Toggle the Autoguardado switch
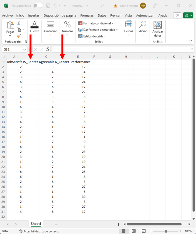Screen dimensions: 196x234 38,5
